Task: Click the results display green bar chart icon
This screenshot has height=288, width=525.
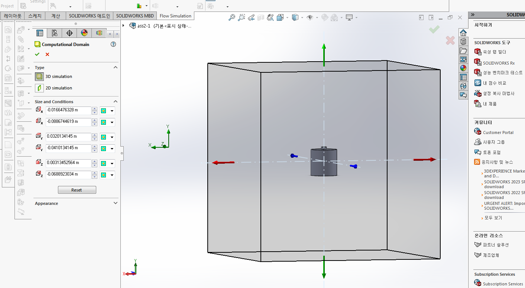Action: pos(139,6)
